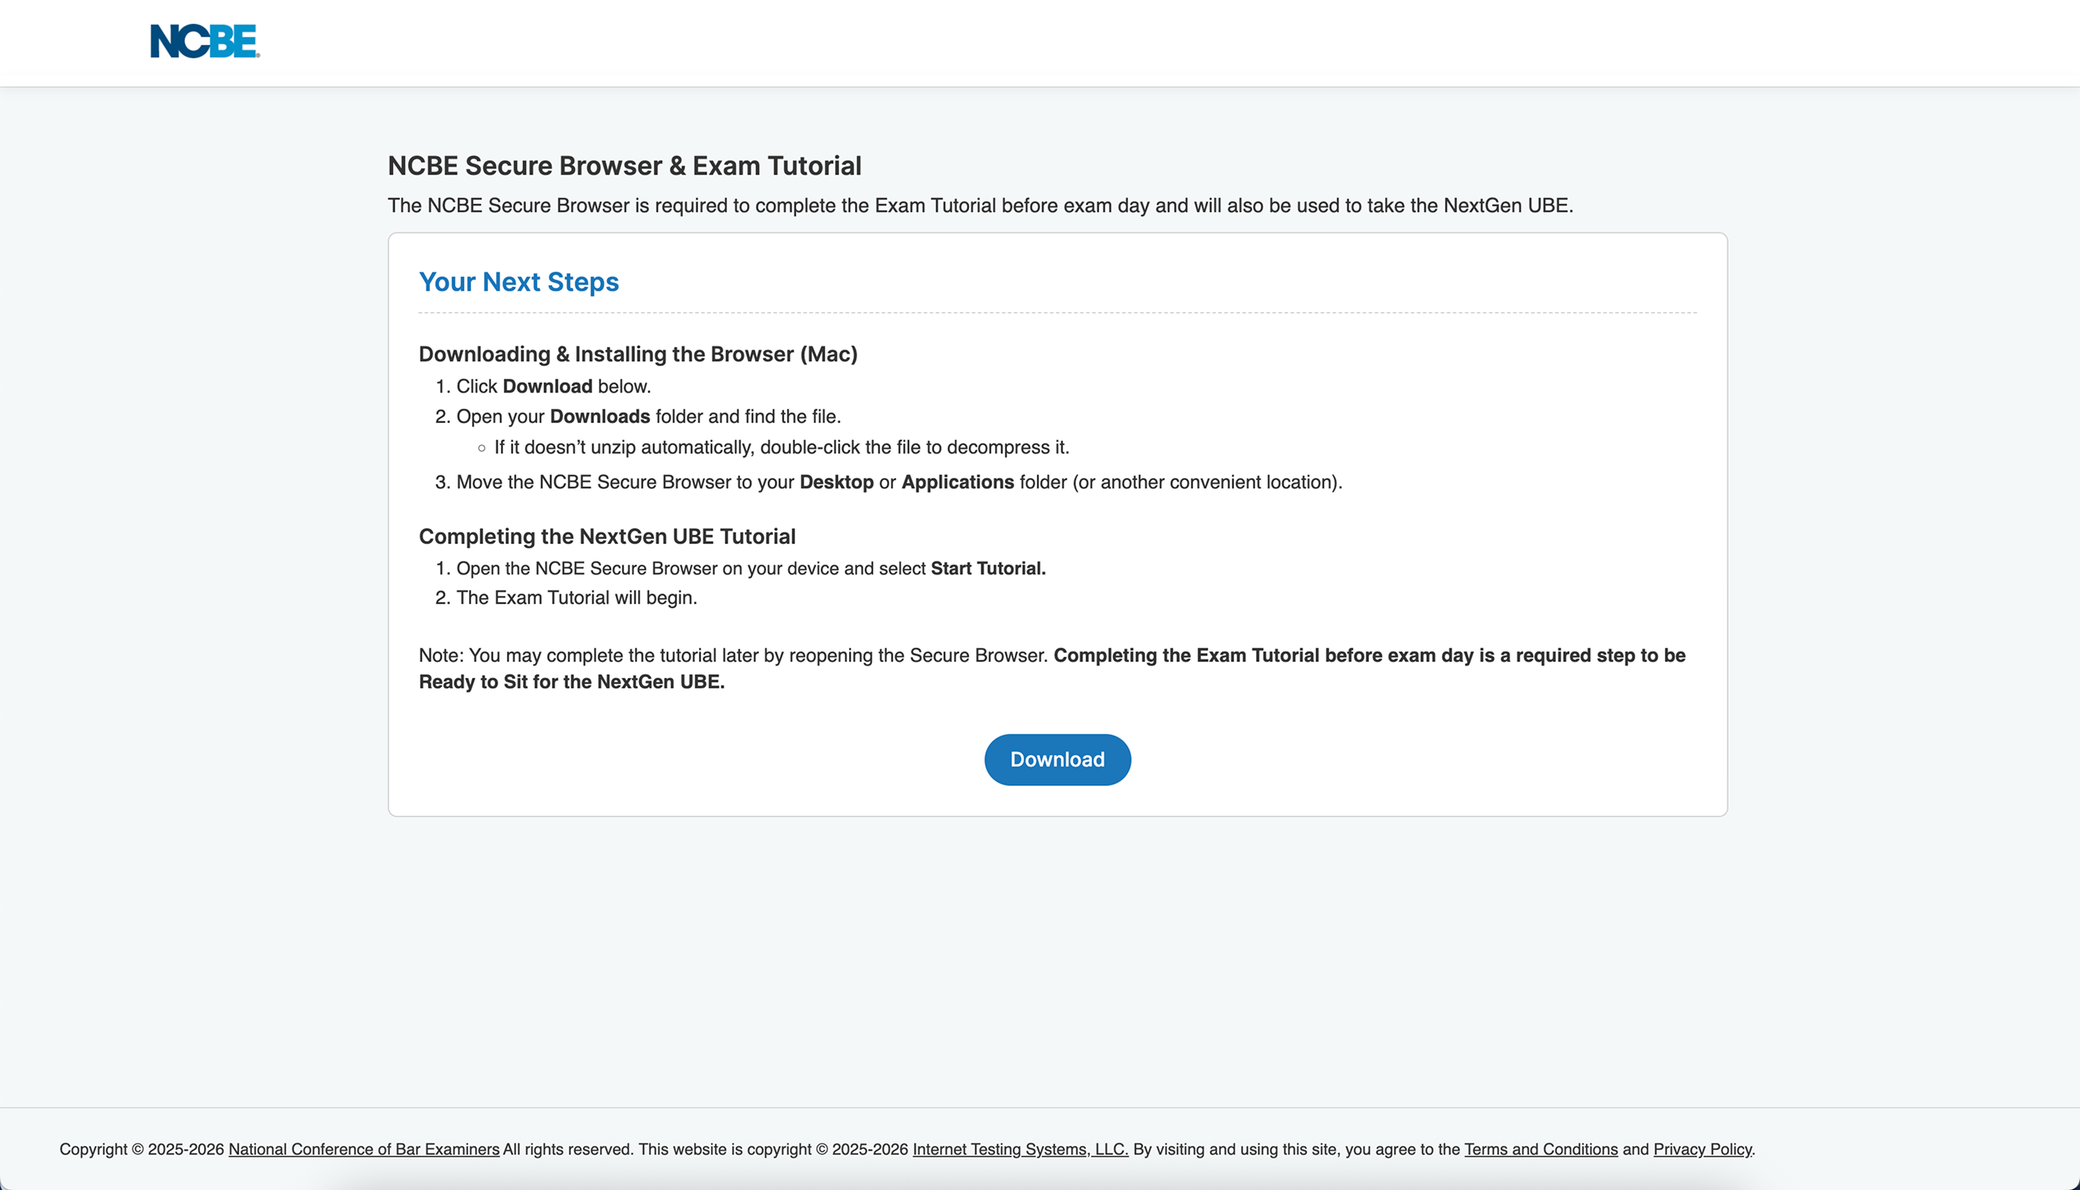Open the Privacy Policy footer link

[x=1702, y=1149]
